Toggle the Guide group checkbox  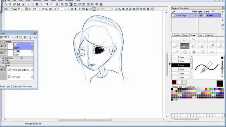3,63
